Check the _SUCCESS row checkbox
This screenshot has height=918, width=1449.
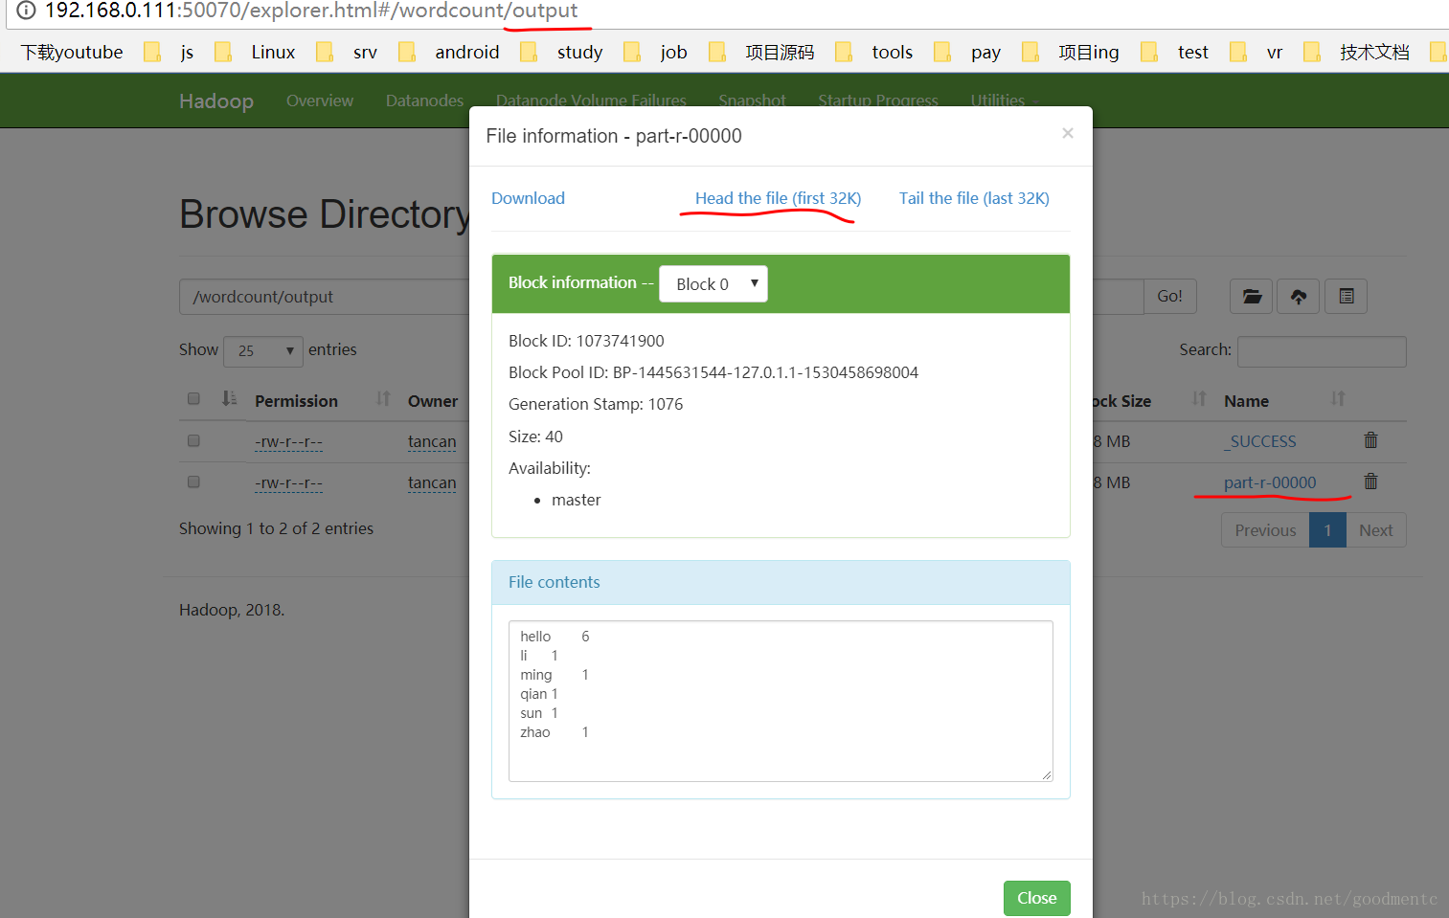click(x=193, y=440)
